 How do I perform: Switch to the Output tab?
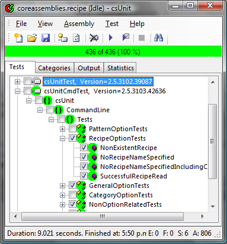89,68
